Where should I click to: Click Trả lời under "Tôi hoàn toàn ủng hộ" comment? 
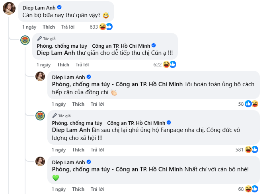(x=97, y=104)
